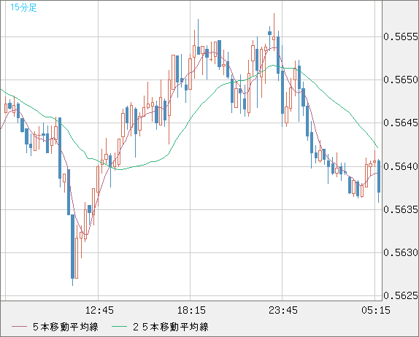Click the 15分足 timeframe label
Image resolution: width=419 pixels, height=337 pixels.
click(23, 7)
